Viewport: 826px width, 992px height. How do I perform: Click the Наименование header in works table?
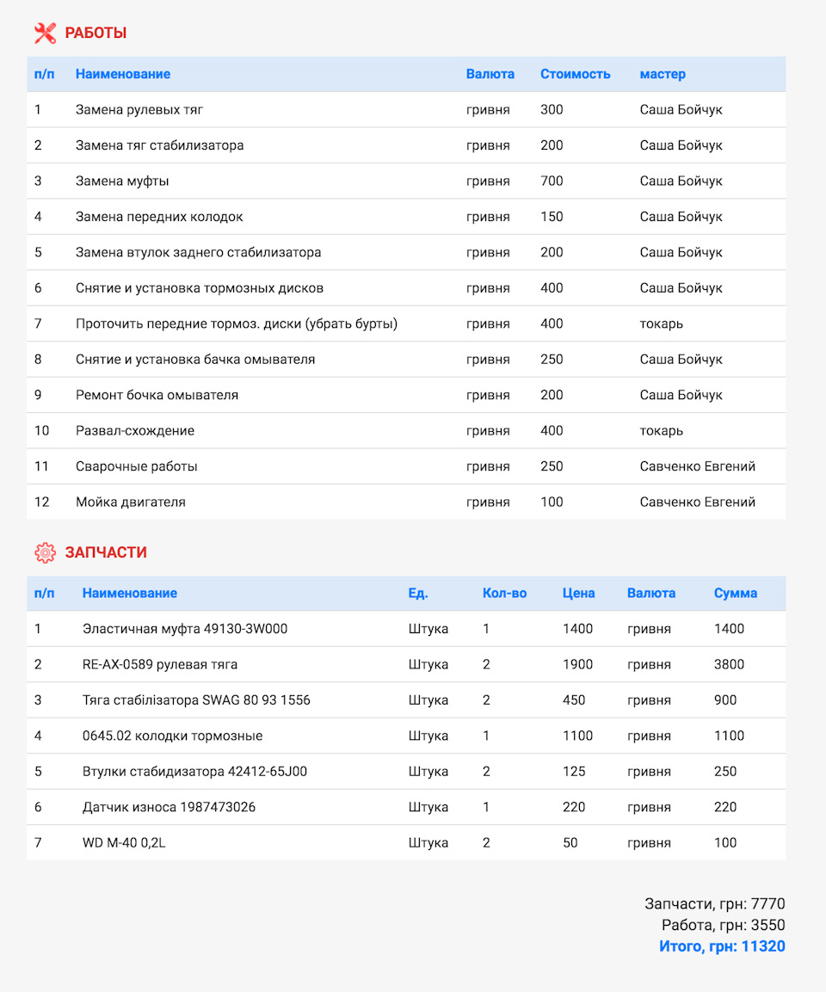point(123,74)
